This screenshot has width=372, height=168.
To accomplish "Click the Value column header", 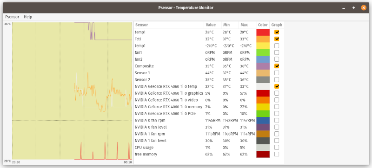I will coord(211,25).
